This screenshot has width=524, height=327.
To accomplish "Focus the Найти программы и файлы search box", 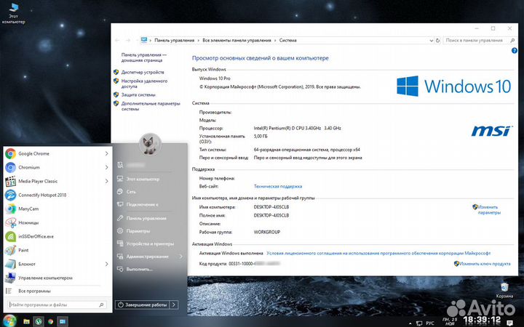I will [x=57, y=304].
